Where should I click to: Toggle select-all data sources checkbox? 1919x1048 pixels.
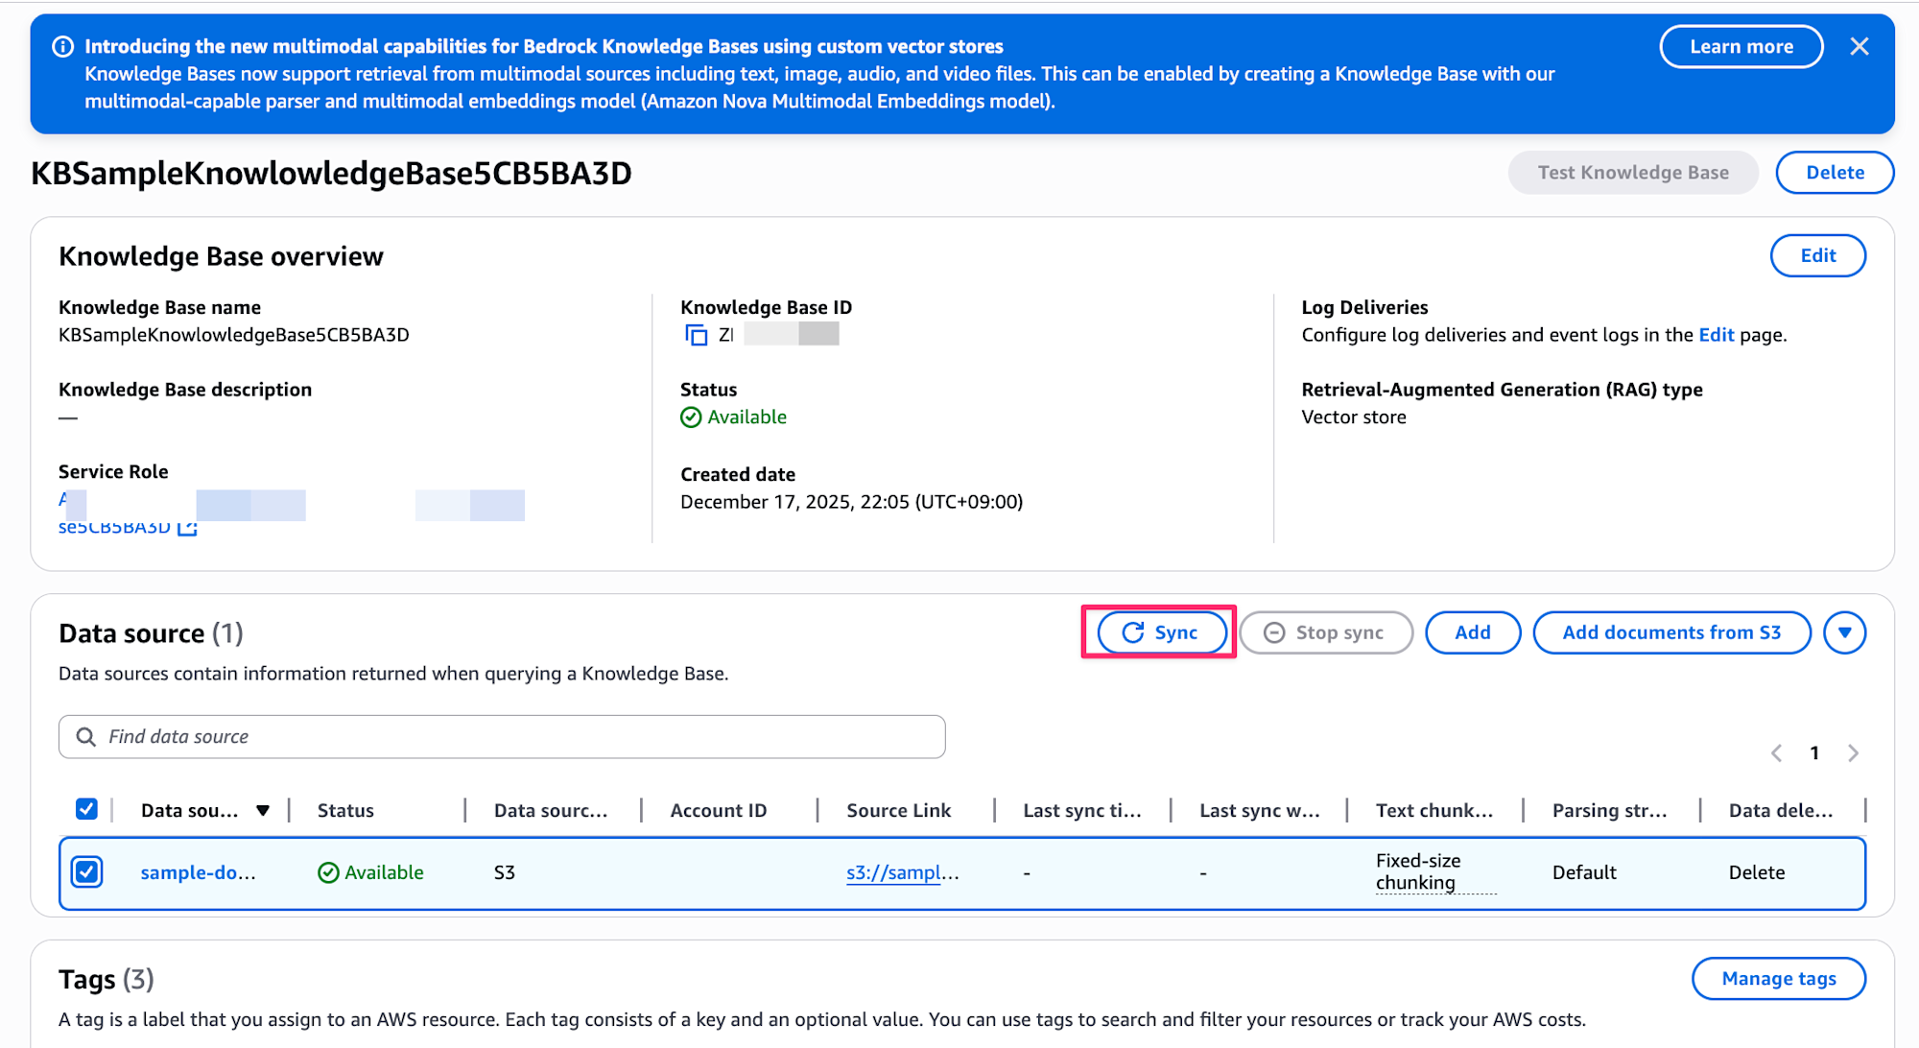tap(86, 809)
